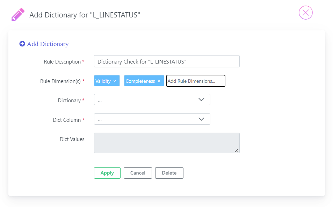Remove the Validity dimension tag
This screenshot has height=207, width=333.
[x=115, y=81]
